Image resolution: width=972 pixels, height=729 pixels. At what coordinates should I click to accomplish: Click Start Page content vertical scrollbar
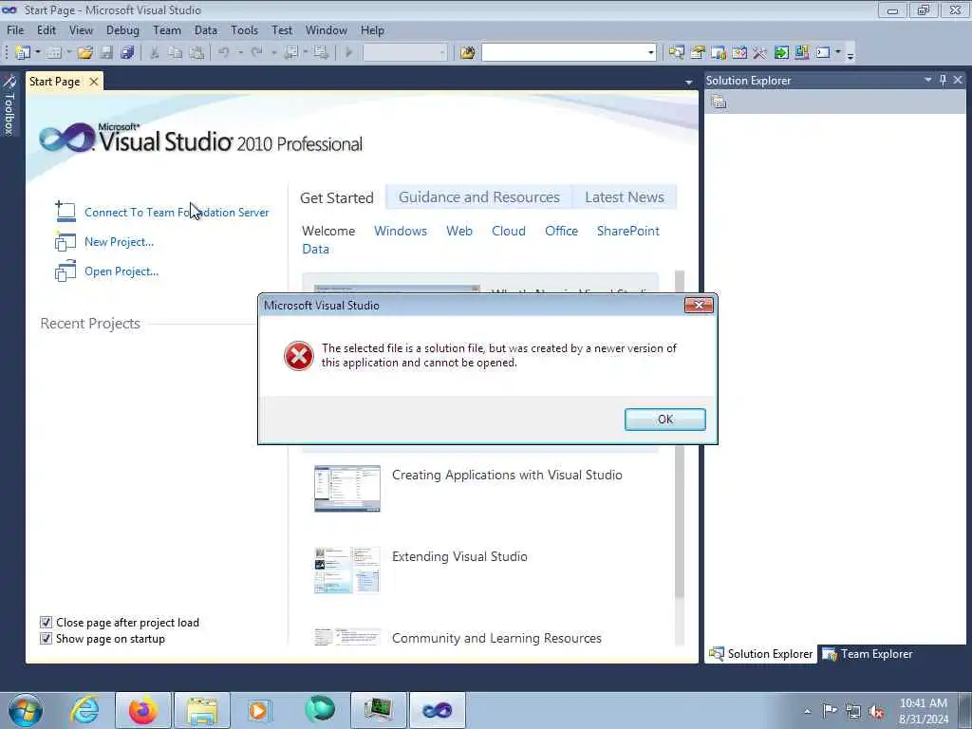click(680, 458)
